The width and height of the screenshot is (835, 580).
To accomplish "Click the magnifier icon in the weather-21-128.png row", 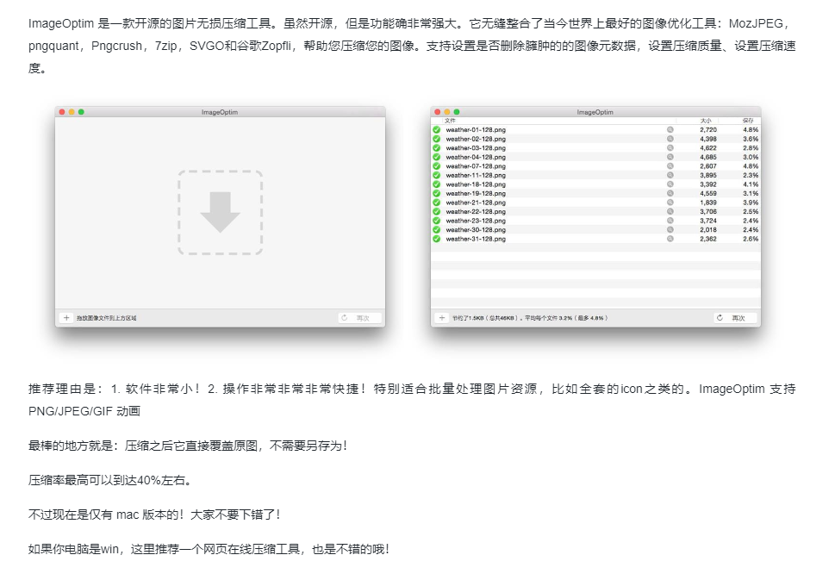I will 670,203.
